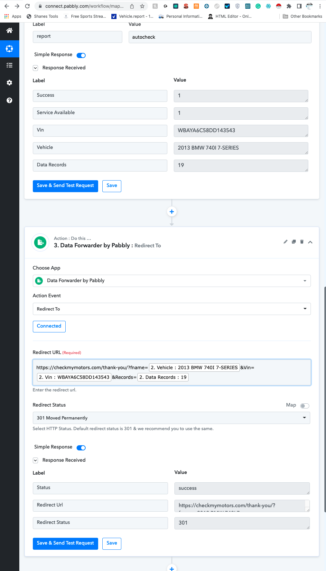Click the Vin value WBAYA6C58DD143543
326x571 pixels.
[x=241, y=131]
